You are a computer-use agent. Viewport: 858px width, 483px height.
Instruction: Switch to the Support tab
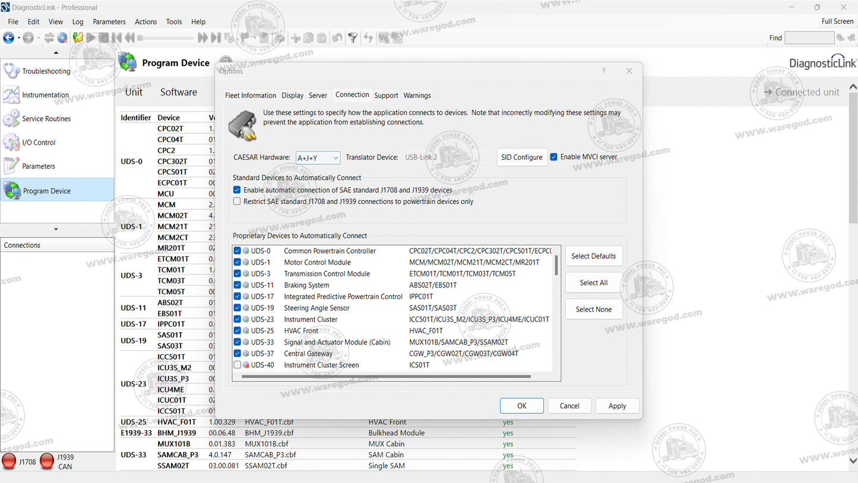pos(386,95)
